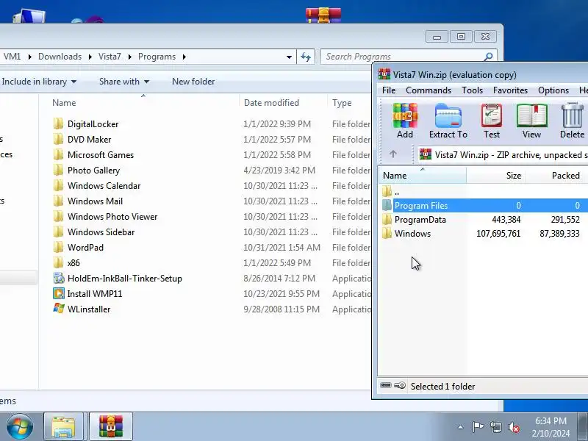Image resolution: width=588 pixels, height=441 pixels.
Task: Open the WinRAR Favorites menu
Action: 510,90
